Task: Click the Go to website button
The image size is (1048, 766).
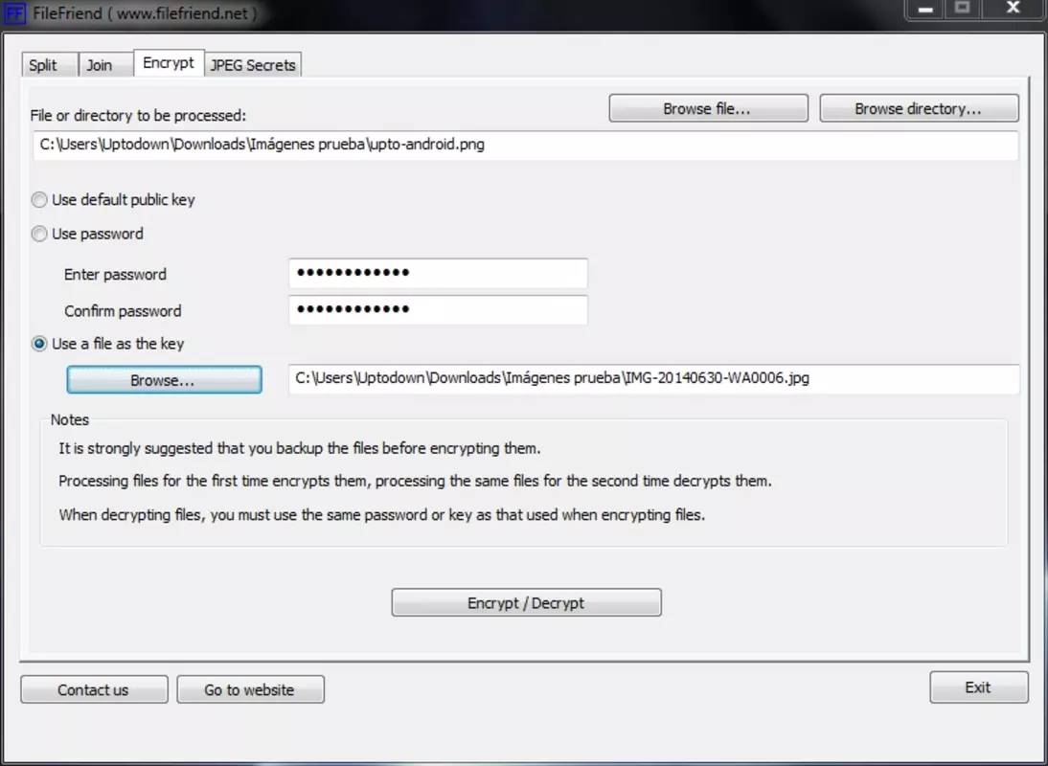Action: pos(250,689)
